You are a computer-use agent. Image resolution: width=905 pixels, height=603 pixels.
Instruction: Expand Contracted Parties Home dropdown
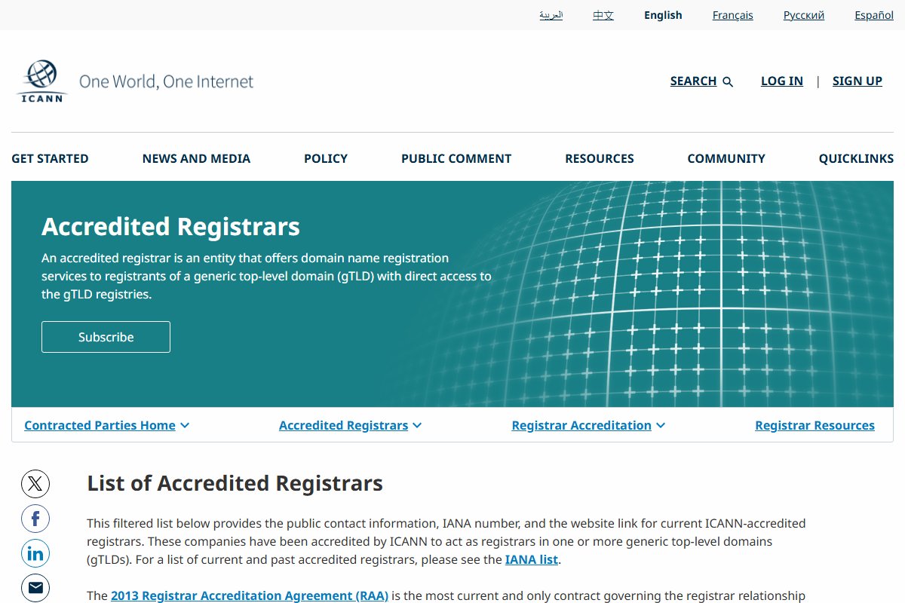(107, 425)
